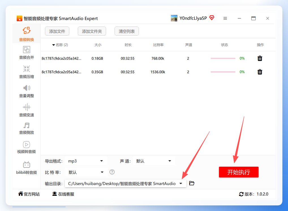Viewport: 288px width, 211px height.
Task: Select file name in 0.18GB row
Action: 61,58
